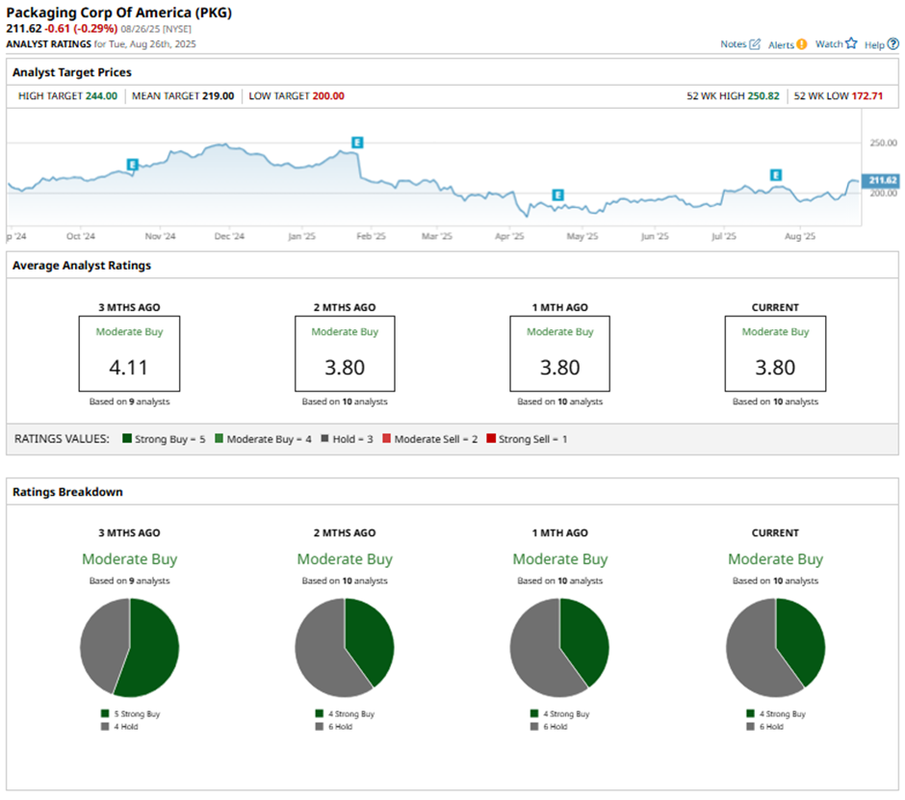
Task: Click the -0.61 (-0.29%) price change
Action: [82, 28]
